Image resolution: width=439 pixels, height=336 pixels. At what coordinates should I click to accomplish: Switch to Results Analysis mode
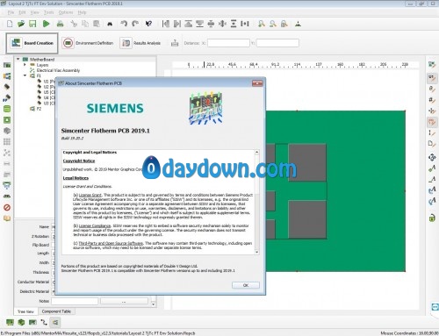point(140,43)
